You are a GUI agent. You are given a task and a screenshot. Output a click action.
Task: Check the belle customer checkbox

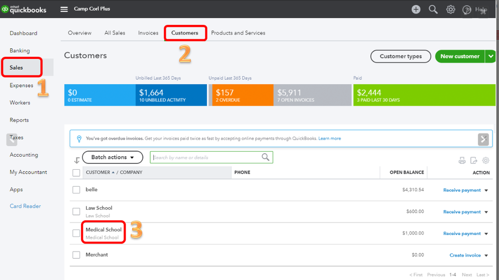click(x=76, y=190)
